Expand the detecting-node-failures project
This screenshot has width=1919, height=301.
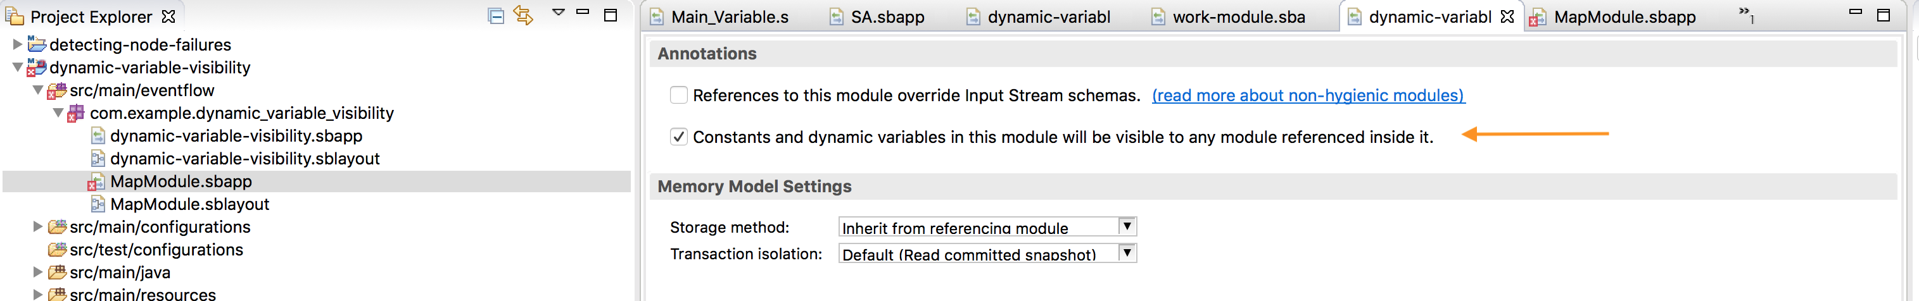pos(17,45)
